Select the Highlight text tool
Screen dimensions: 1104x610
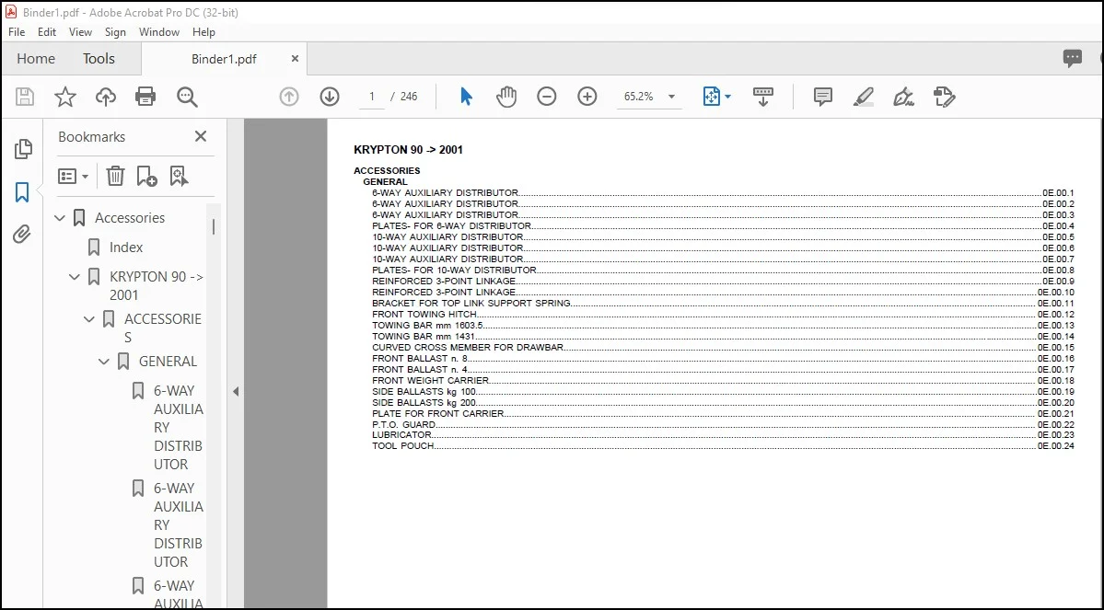pos(863,97)
